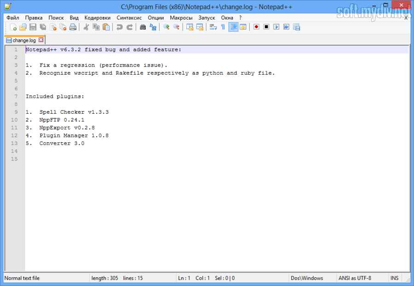Click the Open file folder icon
The image size is (414, 286).
point(23,27)
